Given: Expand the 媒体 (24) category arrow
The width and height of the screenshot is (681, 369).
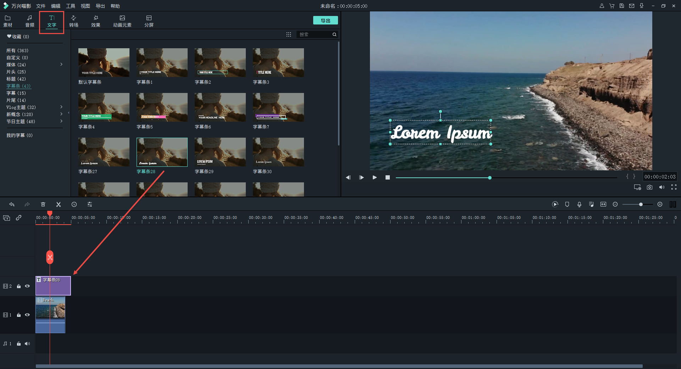Looking at the screenshot, I should coord(61,64).
